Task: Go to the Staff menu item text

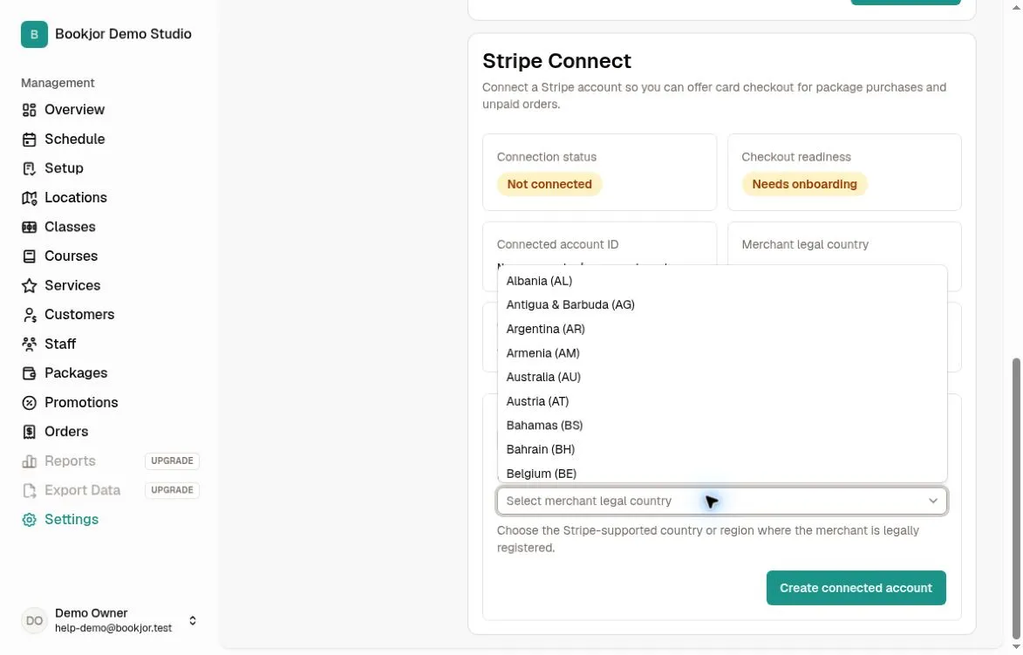Action: 60,344
